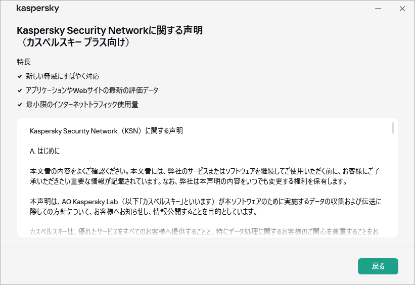Select the 新しい脅威にすばやく対応 feature text

pos(63,76)
